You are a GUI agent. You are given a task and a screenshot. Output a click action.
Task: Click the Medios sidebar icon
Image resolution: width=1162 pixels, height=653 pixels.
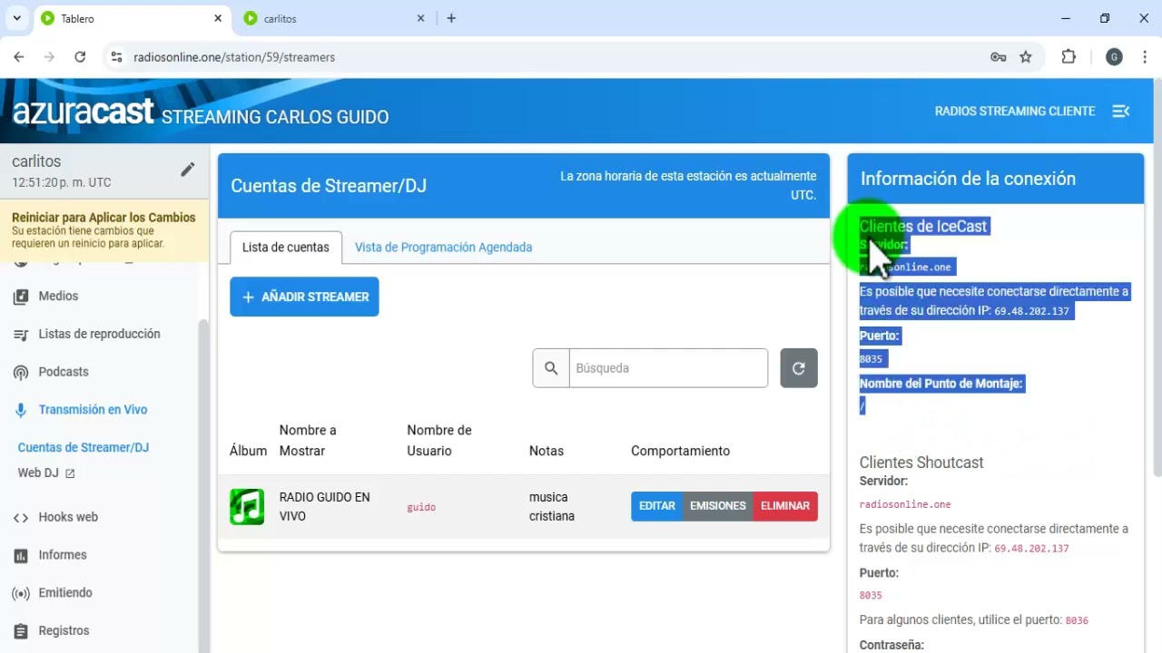point(21,297)
